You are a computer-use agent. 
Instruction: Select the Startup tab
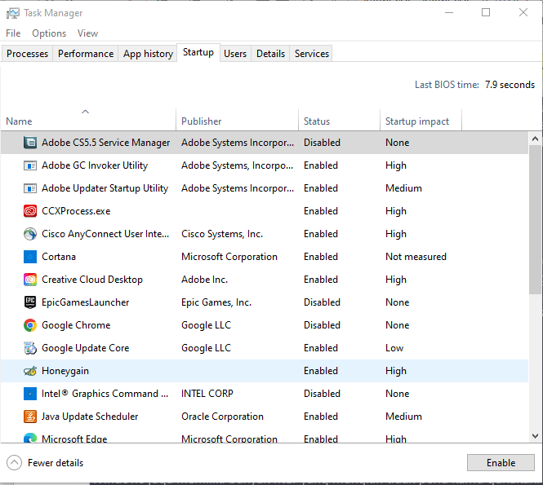pyautogui.click(x=198, y=52)
